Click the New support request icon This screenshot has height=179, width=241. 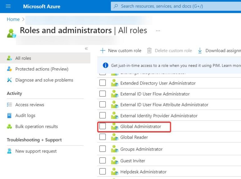(x=9, y=151)
